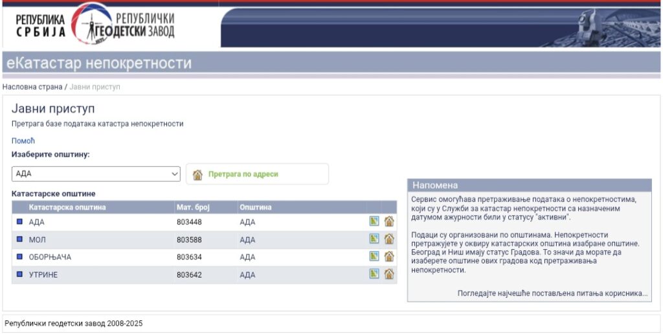Click the house icon in АДА row

click(x=389, y=221)
